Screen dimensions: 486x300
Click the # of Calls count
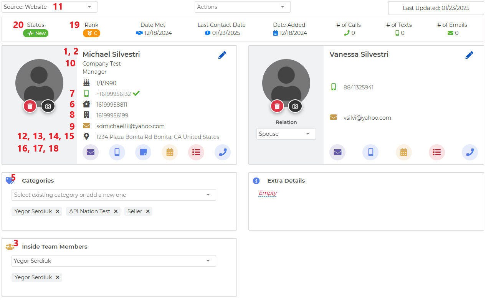click(353, 33)
